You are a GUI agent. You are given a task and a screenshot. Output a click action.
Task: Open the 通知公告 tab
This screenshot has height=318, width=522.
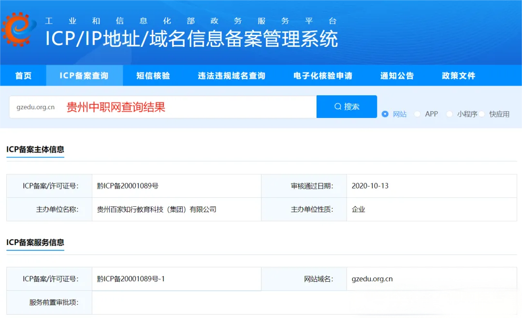coord(397,75)
